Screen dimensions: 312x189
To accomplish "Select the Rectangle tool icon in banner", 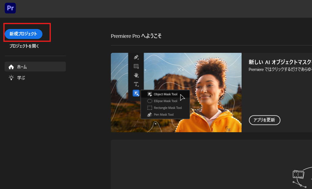I will [x=136, y=66].
